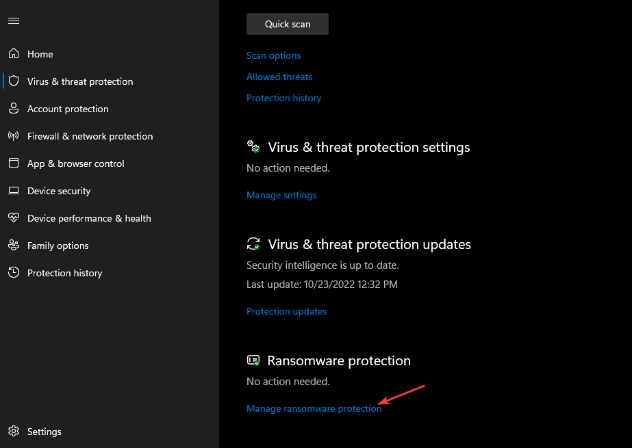Image resolution: width=632 pixels, height=448 pixels.
Task: Open the Scan options link
Action: pyautogui.click(x=274, y=55)
